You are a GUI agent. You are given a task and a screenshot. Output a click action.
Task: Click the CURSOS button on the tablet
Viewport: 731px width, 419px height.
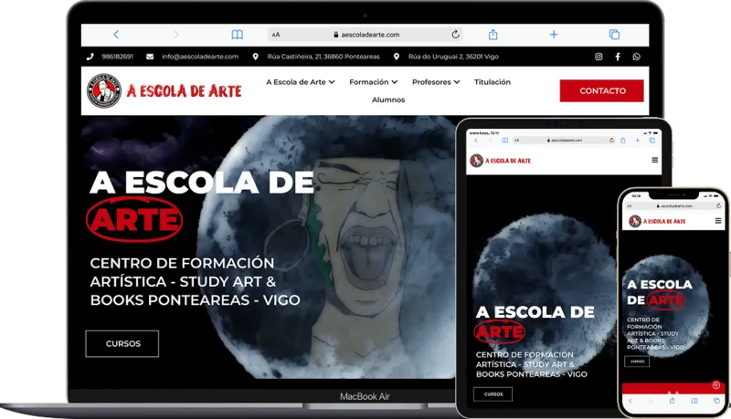[493, 393]
